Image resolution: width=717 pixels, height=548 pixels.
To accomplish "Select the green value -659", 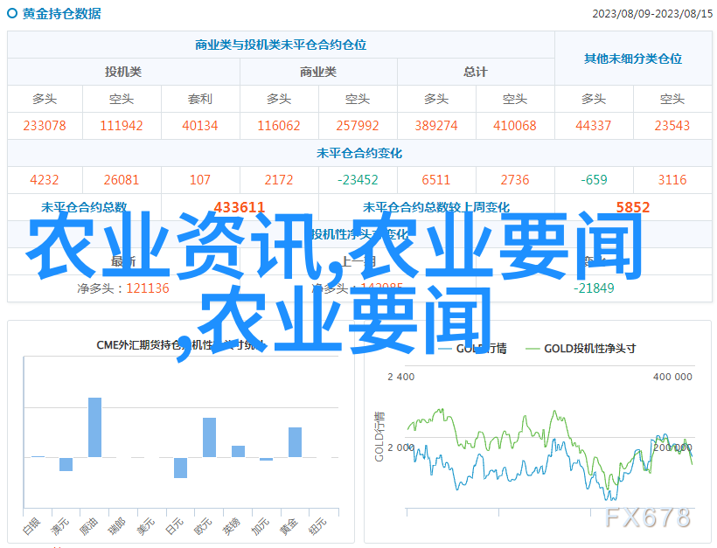I will tap(594, 180).
